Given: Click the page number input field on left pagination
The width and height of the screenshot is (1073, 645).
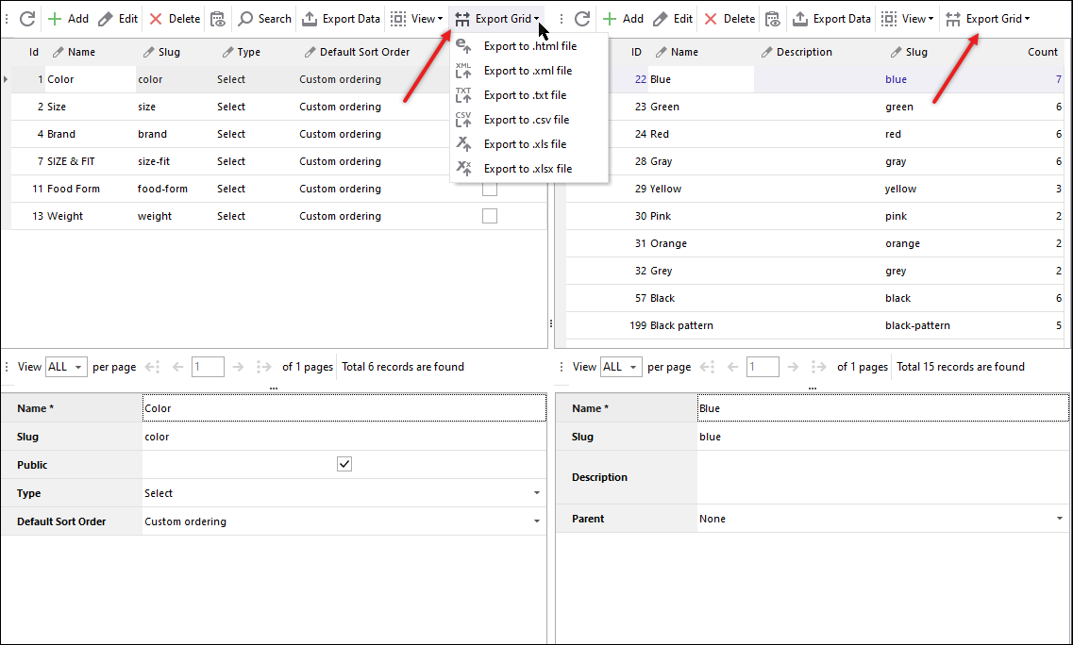Looking at the screenshot, I should [x=207, y=366].
